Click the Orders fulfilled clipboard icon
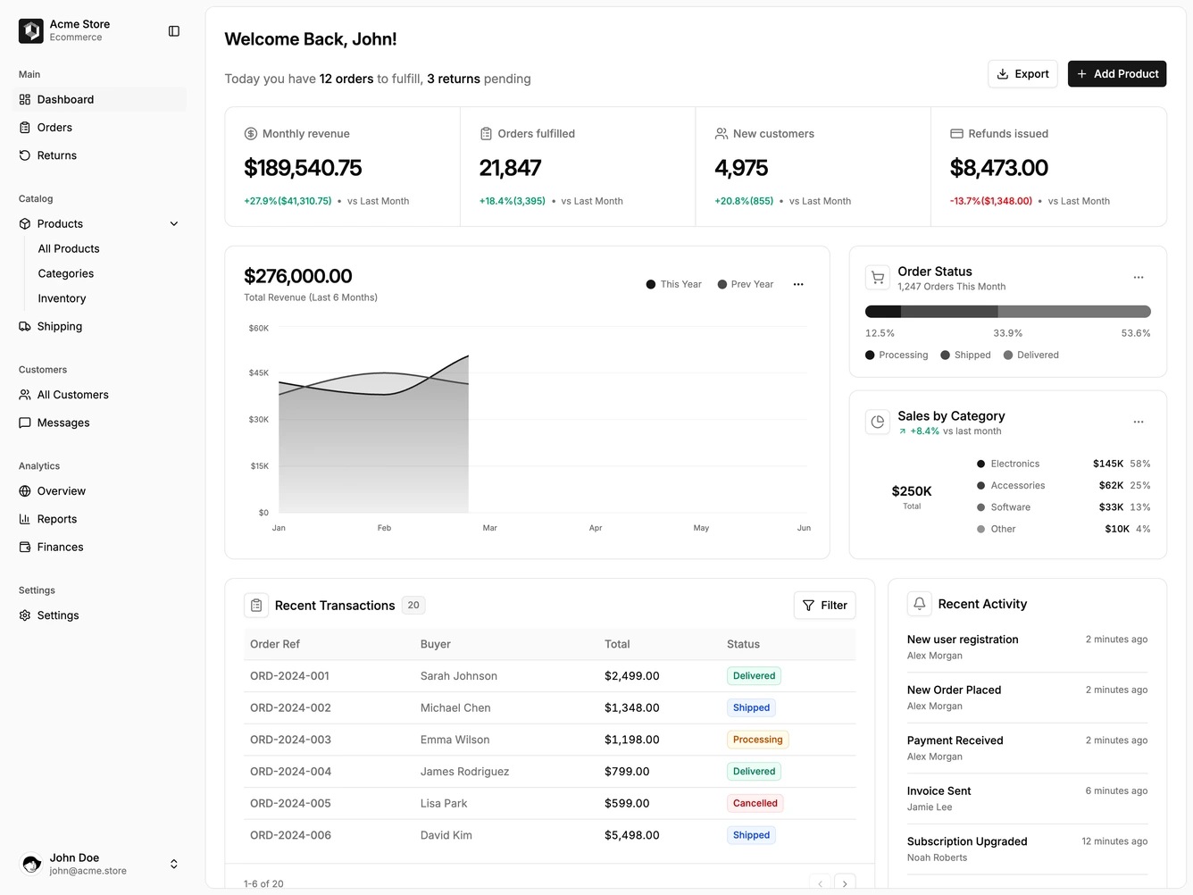 pyautogui.click(x=487, y=134)
